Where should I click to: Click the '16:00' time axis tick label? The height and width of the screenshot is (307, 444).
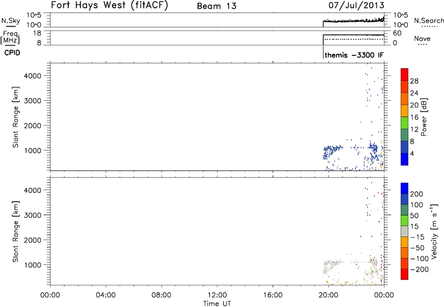pyautogui.click(x=273, y=295)
